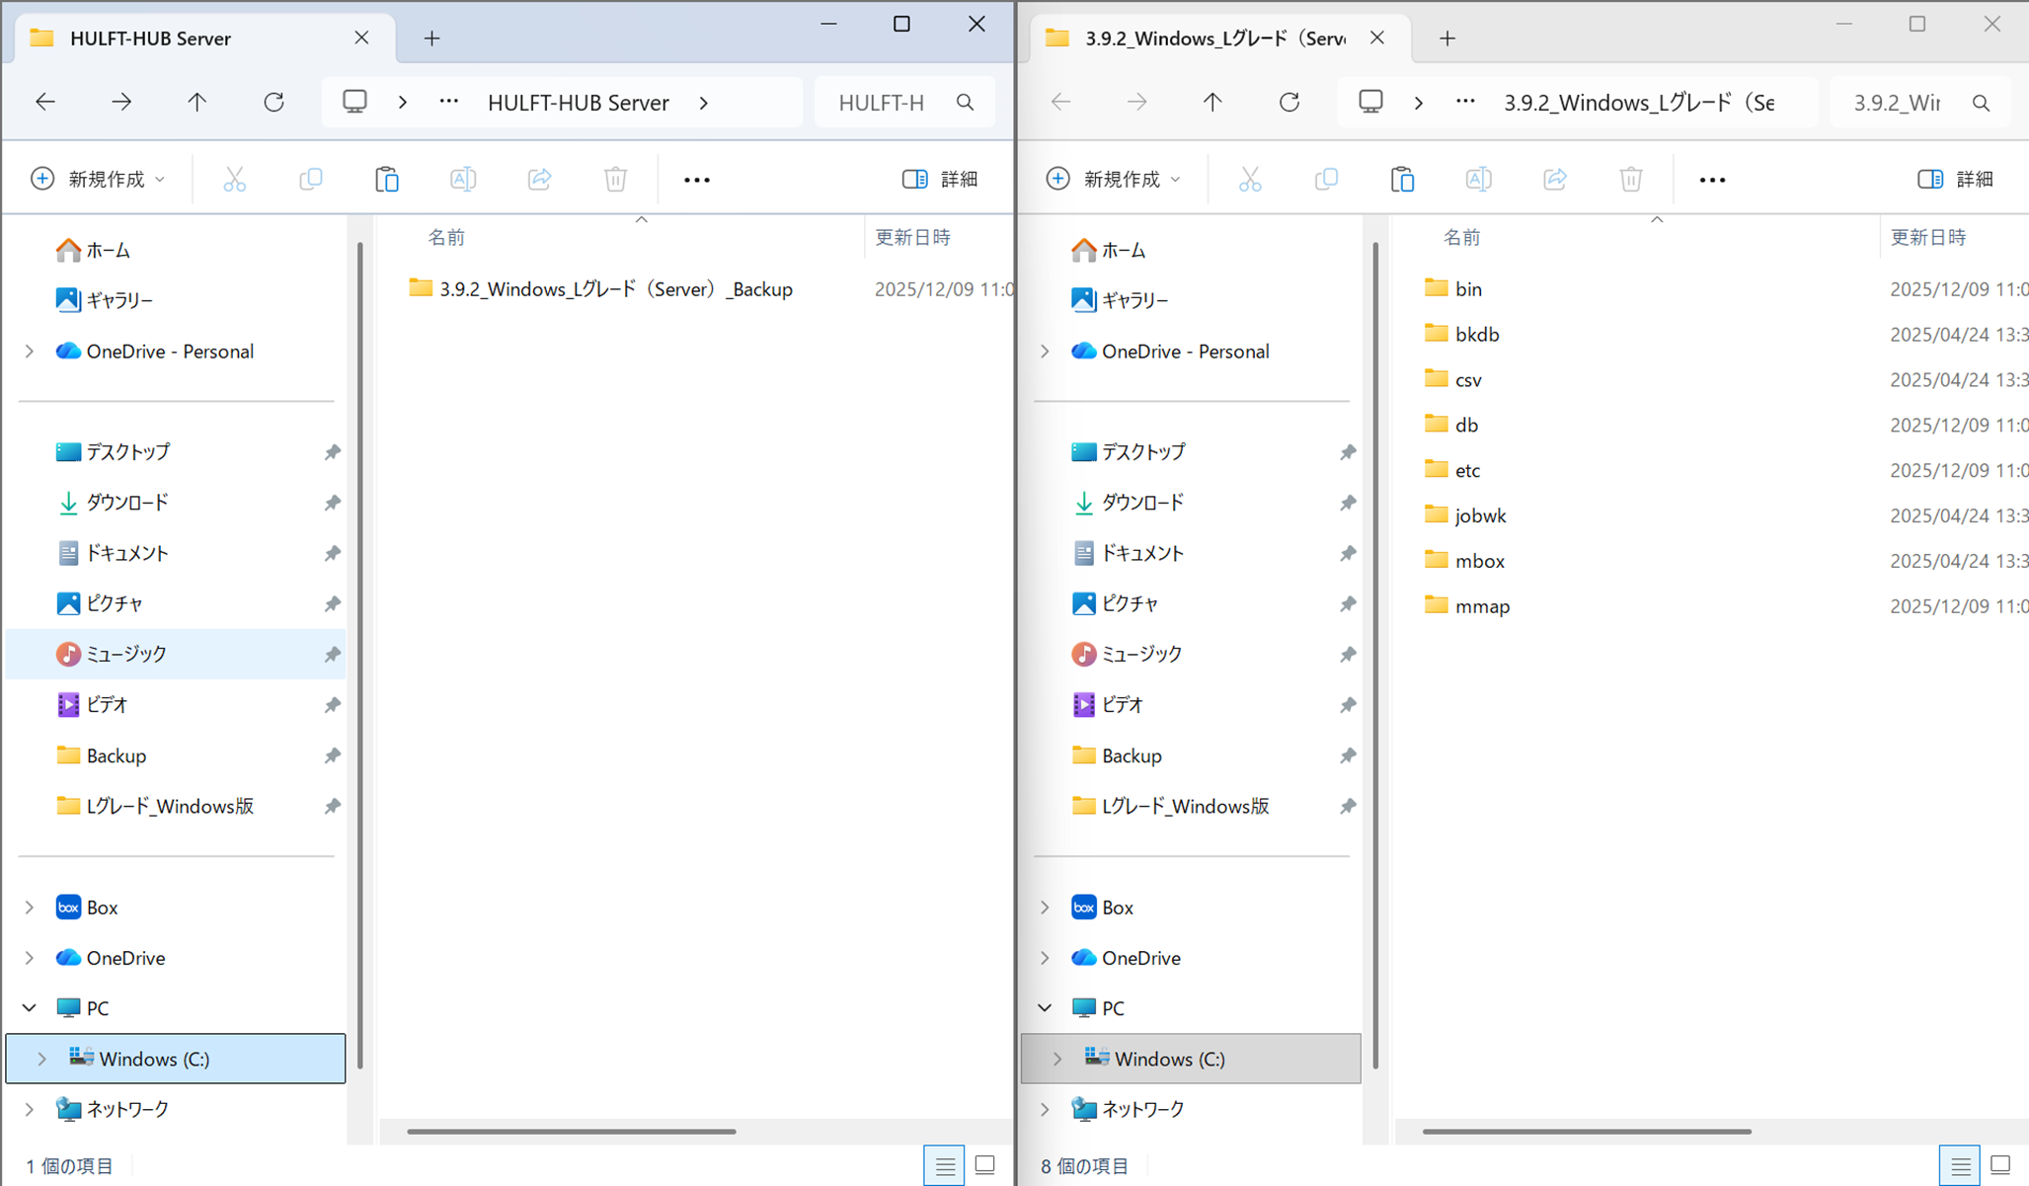Click up arrow in left window navigation

point(197,102)
